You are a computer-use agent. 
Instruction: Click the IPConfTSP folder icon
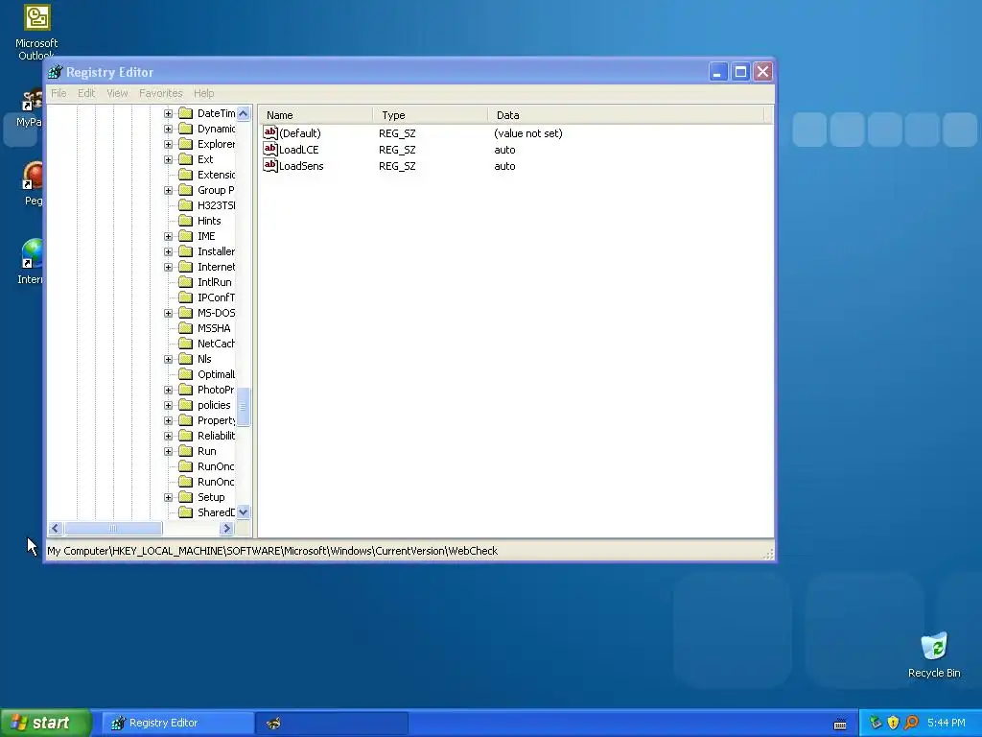tap(185, 297)
